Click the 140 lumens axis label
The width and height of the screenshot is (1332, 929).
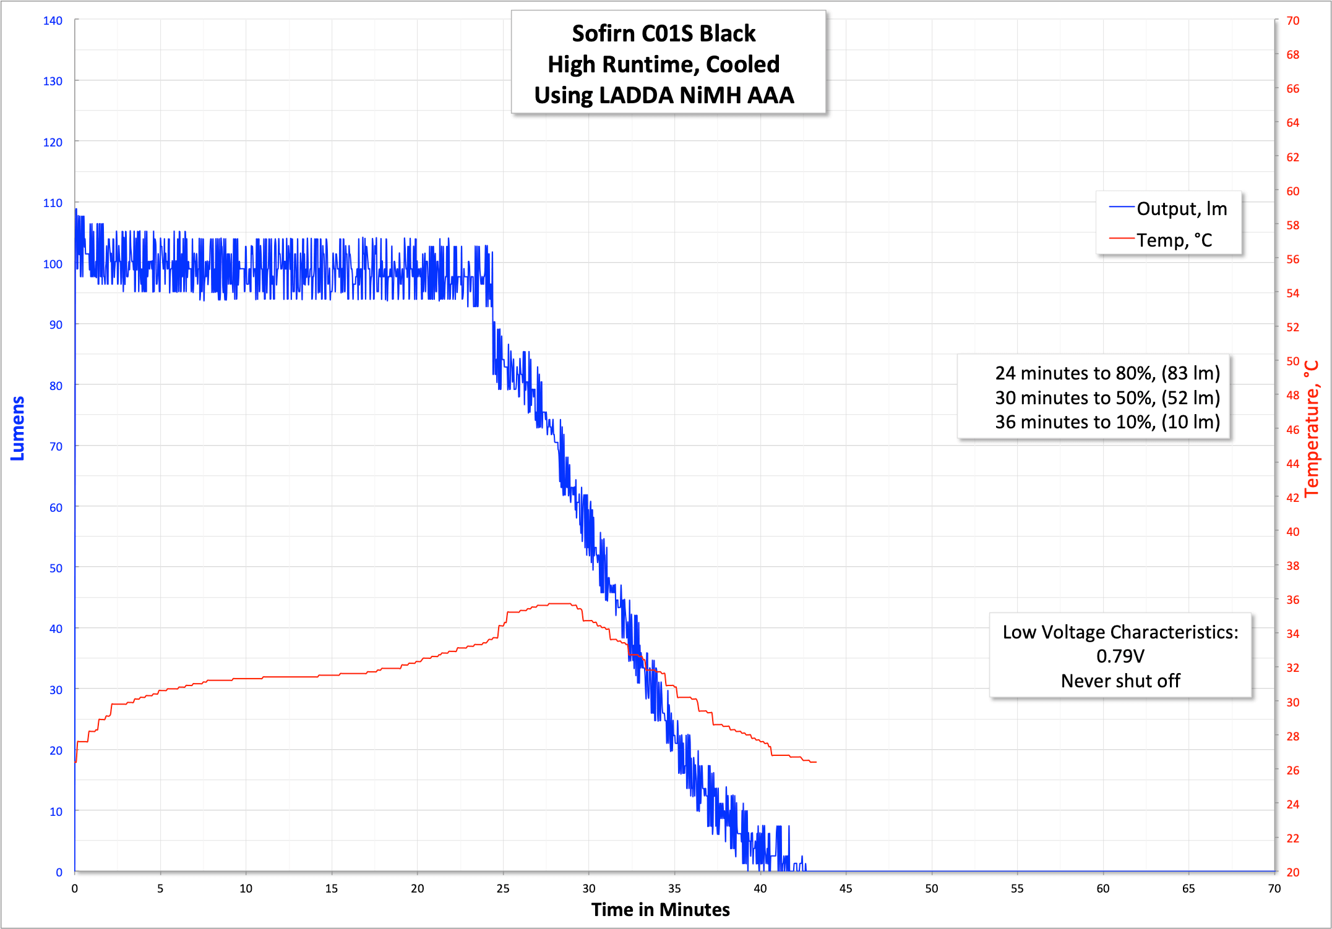point(53,20)
